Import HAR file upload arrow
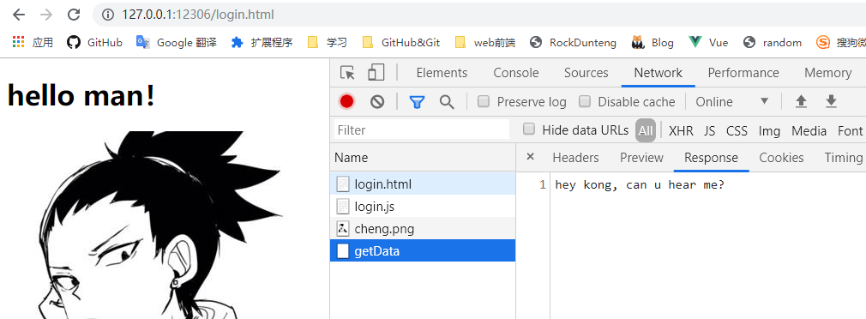 point(801,101)
